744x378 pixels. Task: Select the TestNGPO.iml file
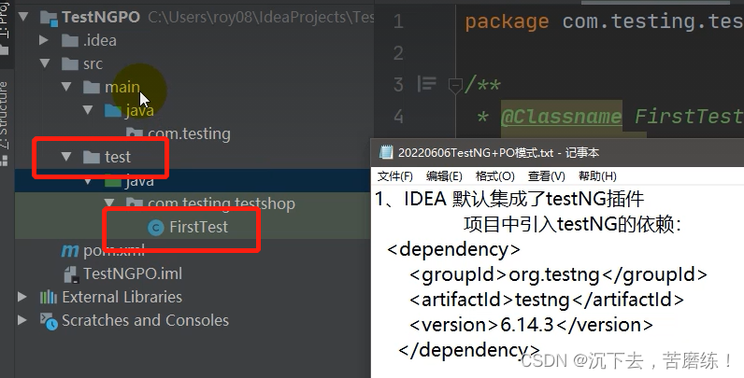tap(133, 273)
